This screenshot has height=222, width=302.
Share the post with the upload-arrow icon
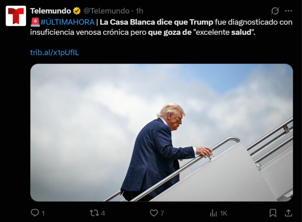point(289,213)
